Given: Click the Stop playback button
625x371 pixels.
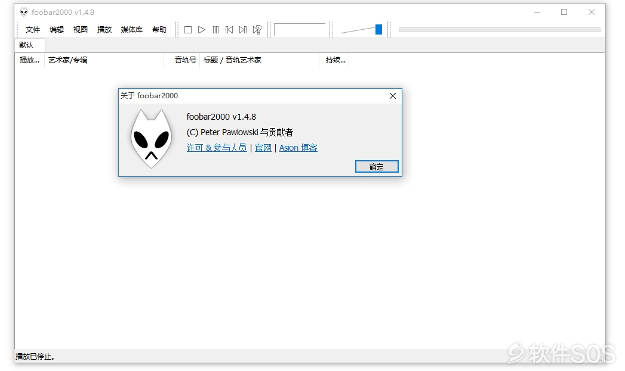Looking at the screenshot, I should (188, 30).
